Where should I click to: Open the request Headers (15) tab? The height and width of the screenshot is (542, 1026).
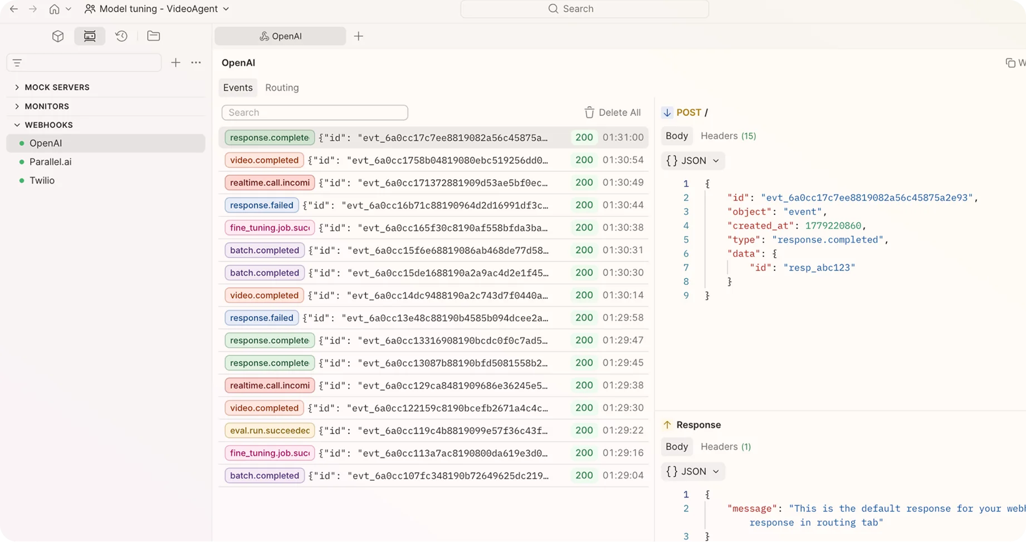(728, 136)
